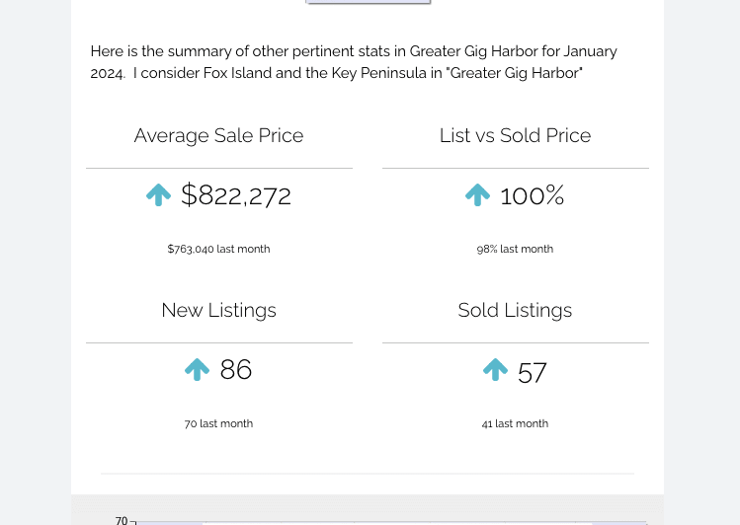Click the Sold Listings heading
Image resolution: width=740 pixels, height=525 pixels.
click(x=515, y=311)
